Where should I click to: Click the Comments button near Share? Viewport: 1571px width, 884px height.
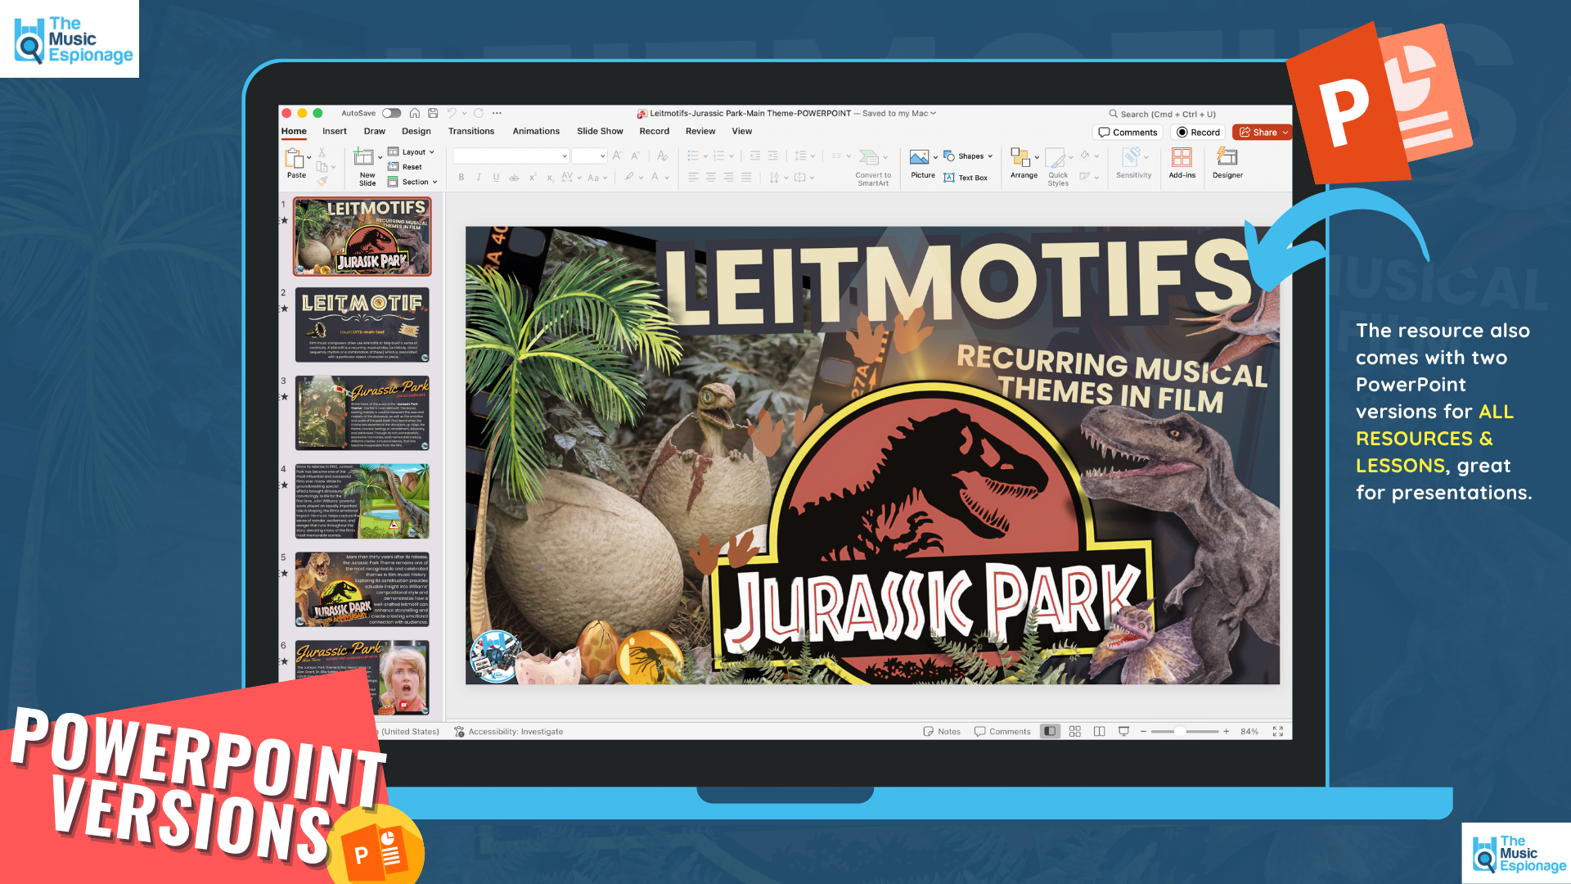tap(1128, 133)
